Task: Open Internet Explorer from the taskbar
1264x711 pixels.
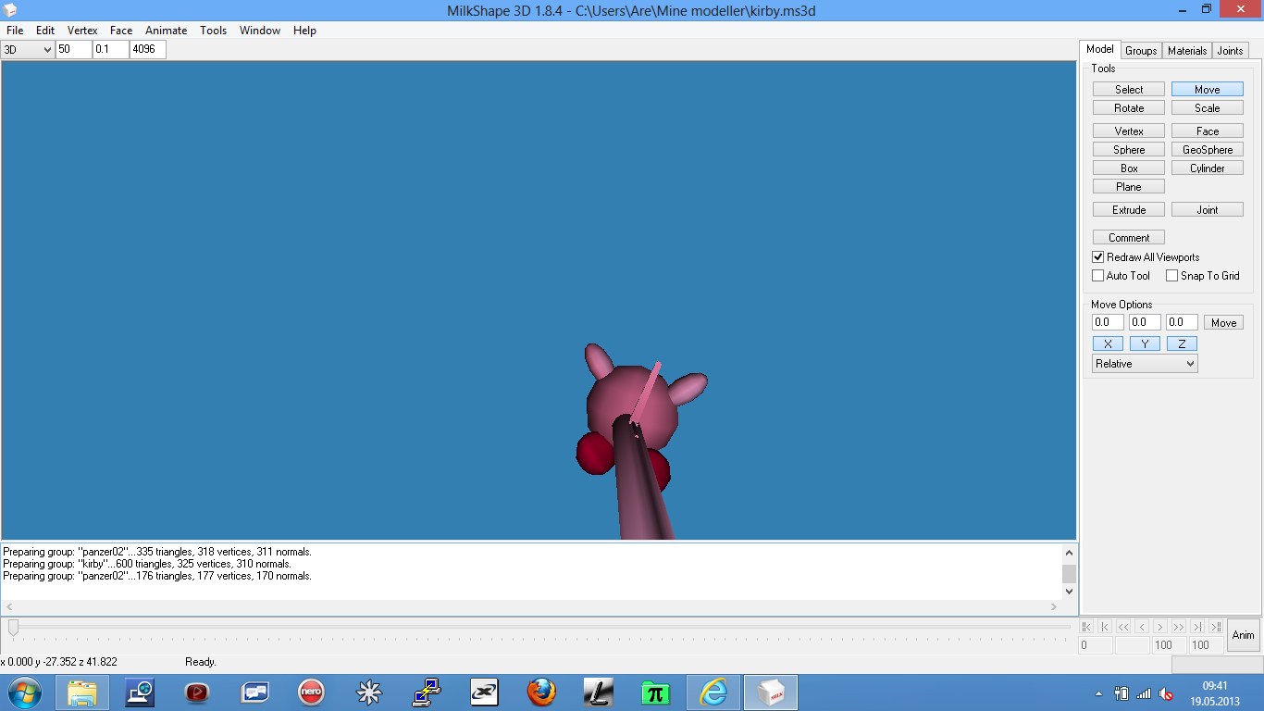Action: click(x=713, y=692)
